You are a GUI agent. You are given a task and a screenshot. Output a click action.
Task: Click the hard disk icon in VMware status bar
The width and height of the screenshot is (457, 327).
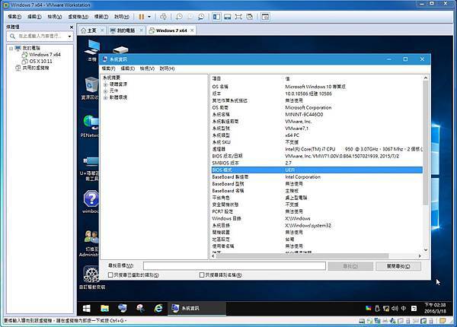click(x=362, y=321)
